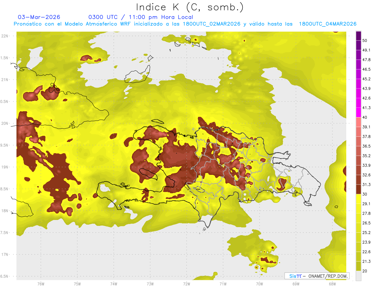Click the '72W' longitude axis label
Screen dimensions: 373x288
(x=186, y=284)
